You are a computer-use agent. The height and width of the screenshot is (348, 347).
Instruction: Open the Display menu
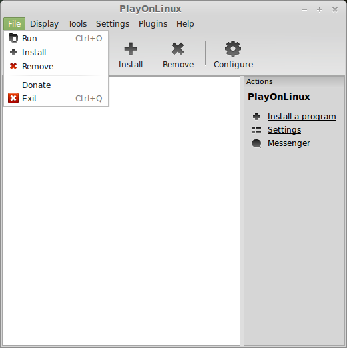44,23
